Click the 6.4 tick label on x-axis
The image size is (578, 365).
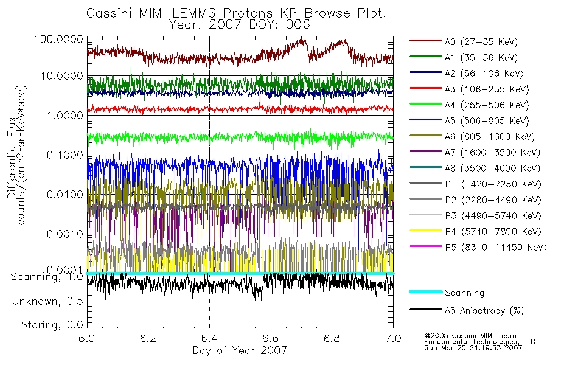[209, 338]
